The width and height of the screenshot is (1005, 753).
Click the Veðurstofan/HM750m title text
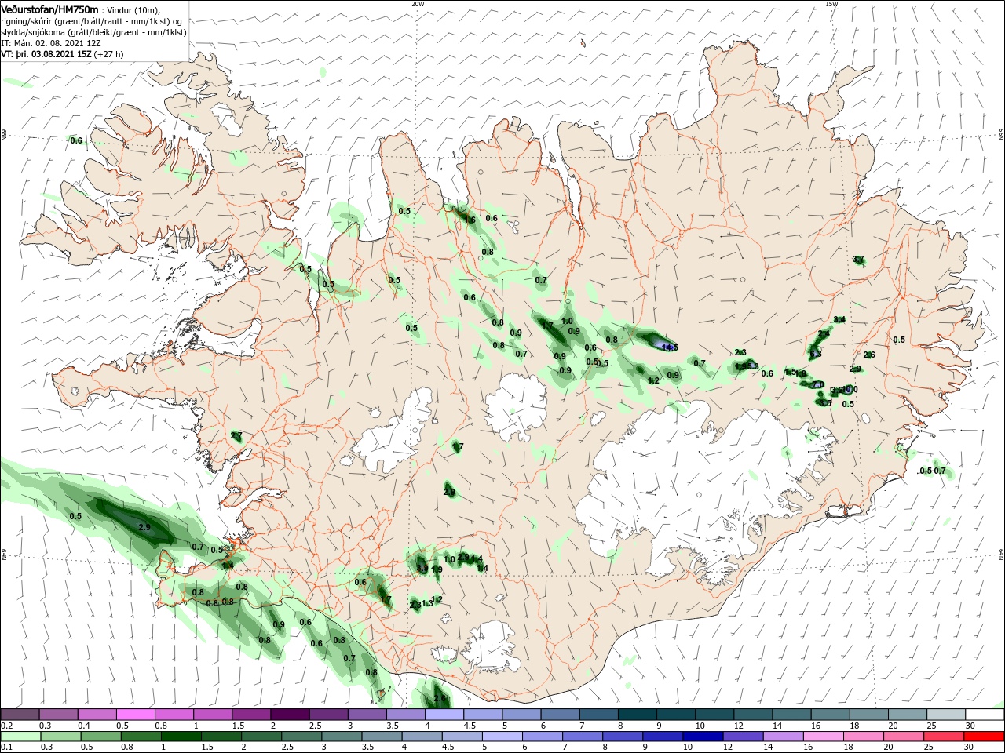tap(49, 9)
